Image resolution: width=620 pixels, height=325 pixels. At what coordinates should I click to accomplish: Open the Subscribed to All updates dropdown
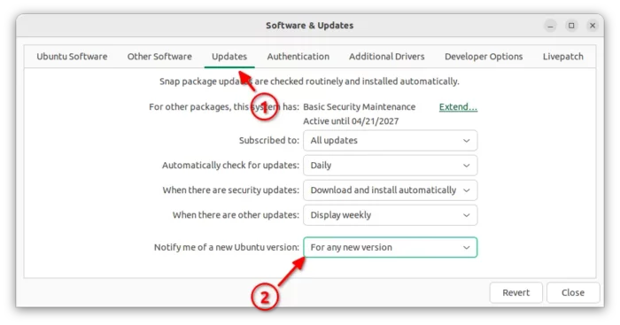coord(391,140)
